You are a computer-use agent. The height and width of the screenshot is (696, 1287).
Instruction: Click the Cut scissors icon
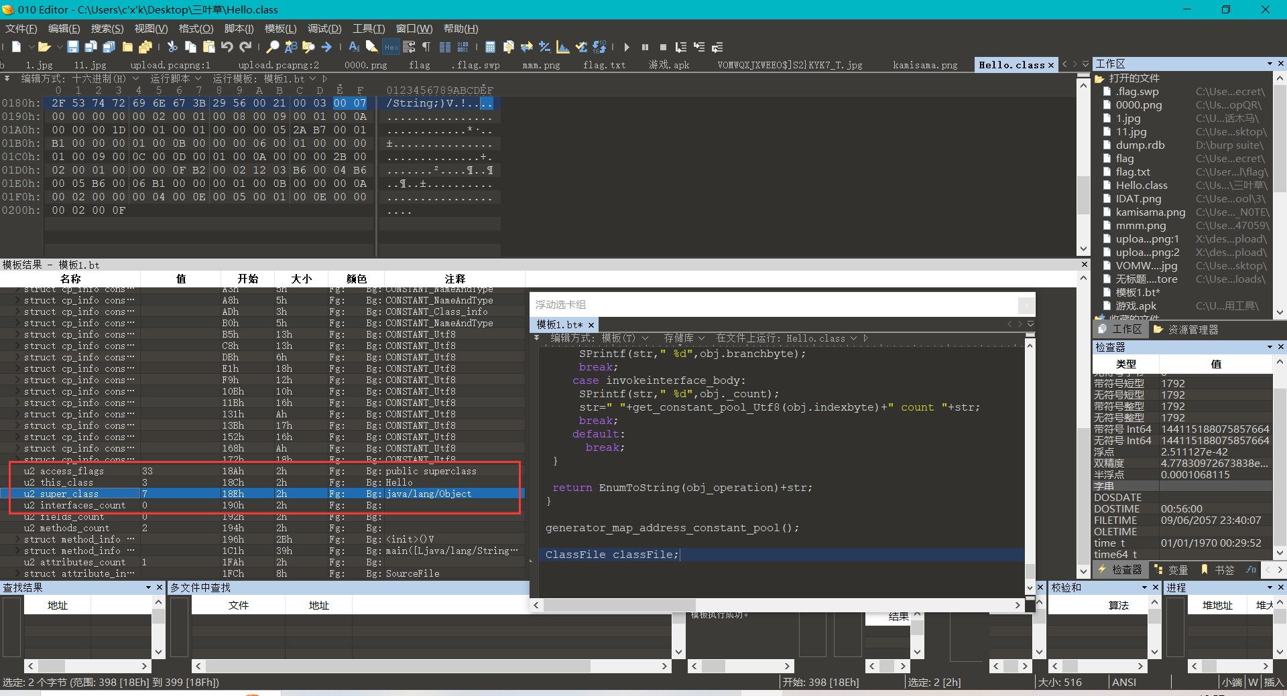[172, 47]
